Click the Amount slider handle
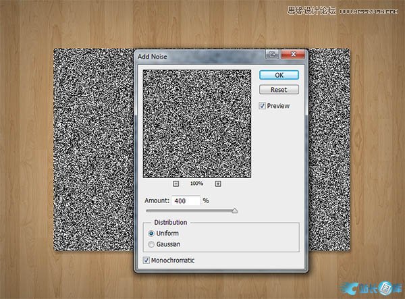The image size is (405, 299). click(235, 211)
